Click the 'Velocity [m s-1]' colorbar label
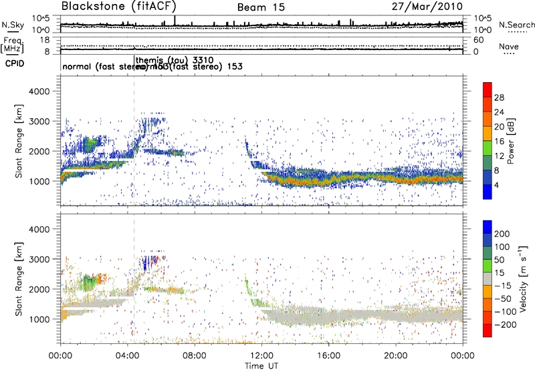The image size is (535, 370). (x=523, y=279)
